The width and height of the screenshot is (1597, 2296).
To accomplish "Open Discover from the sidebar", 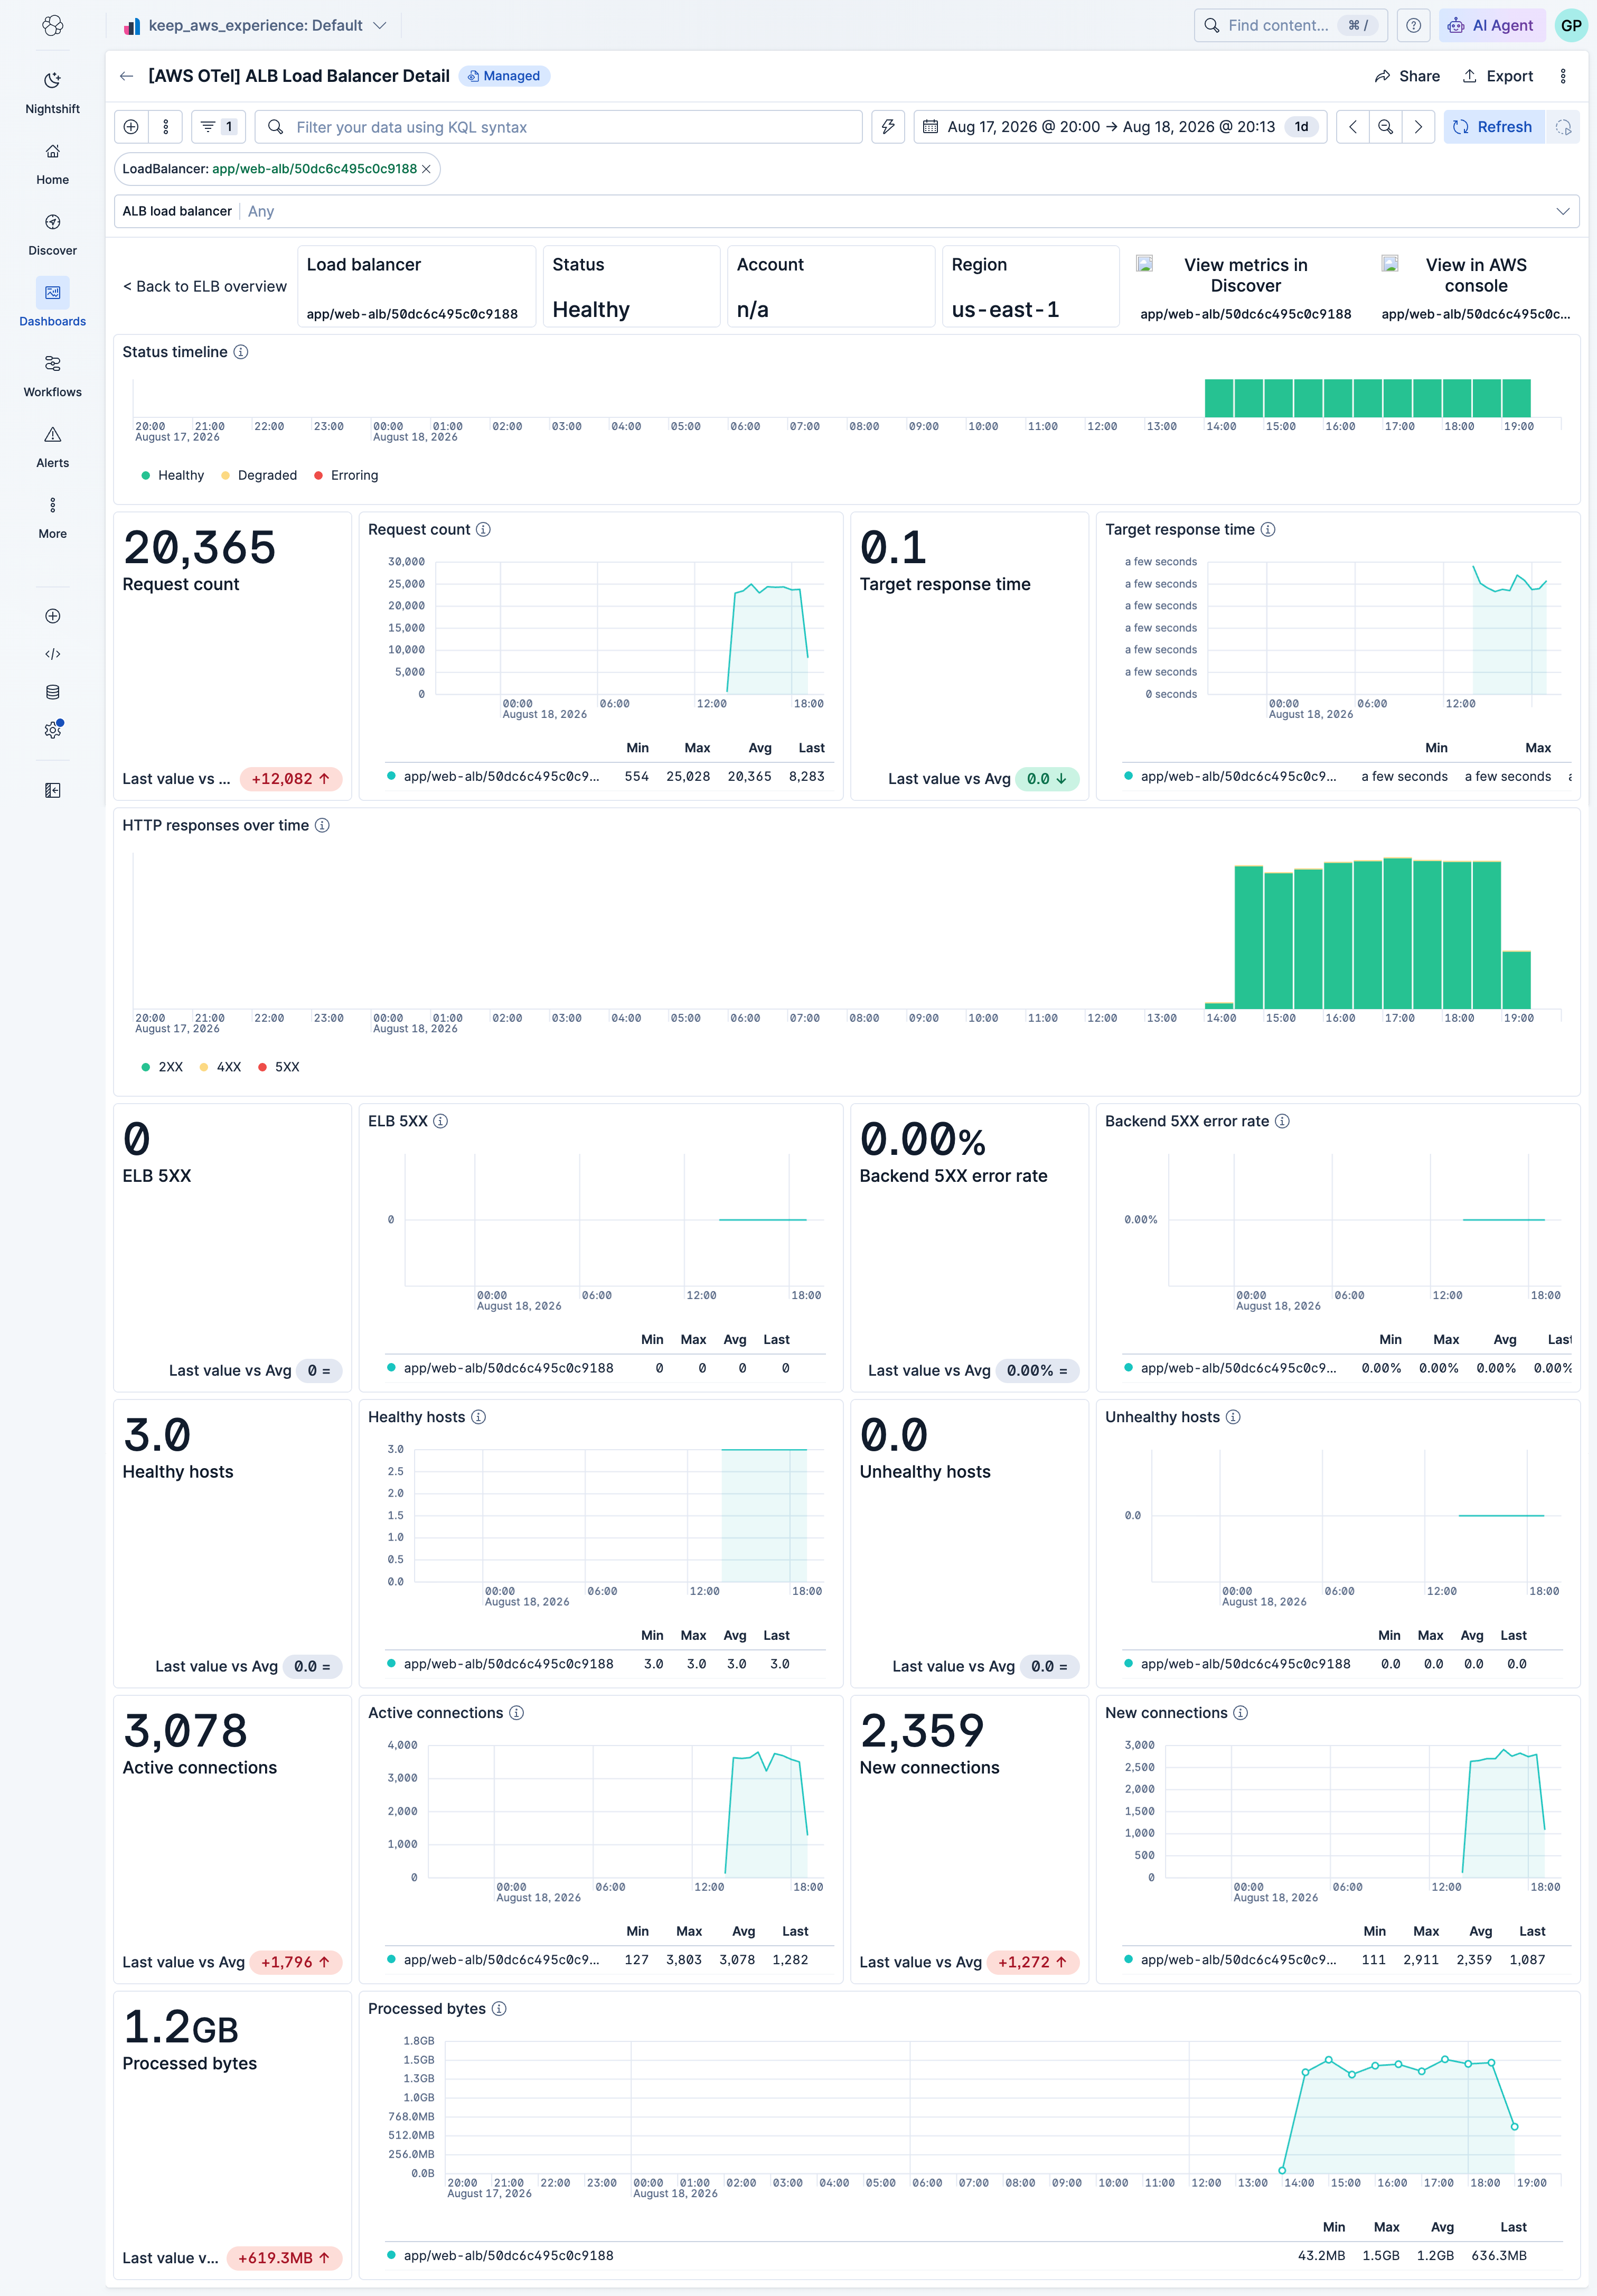I will click(53, 234).
